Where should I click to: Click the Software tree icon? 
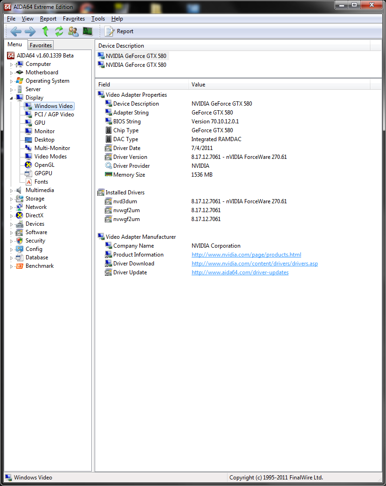point(20,232)
